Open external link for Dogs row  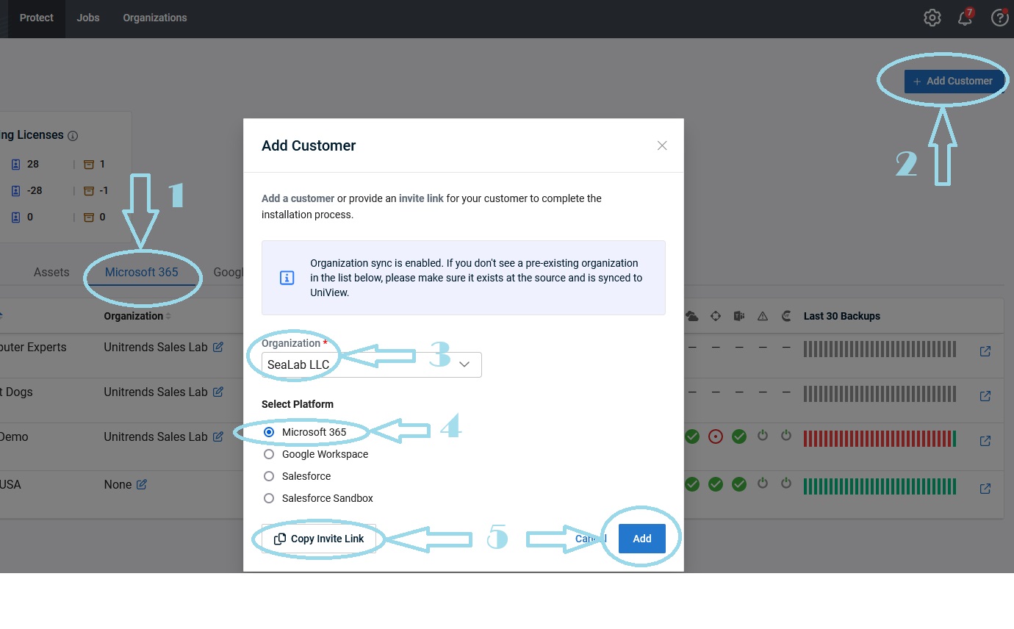(985, 396)
